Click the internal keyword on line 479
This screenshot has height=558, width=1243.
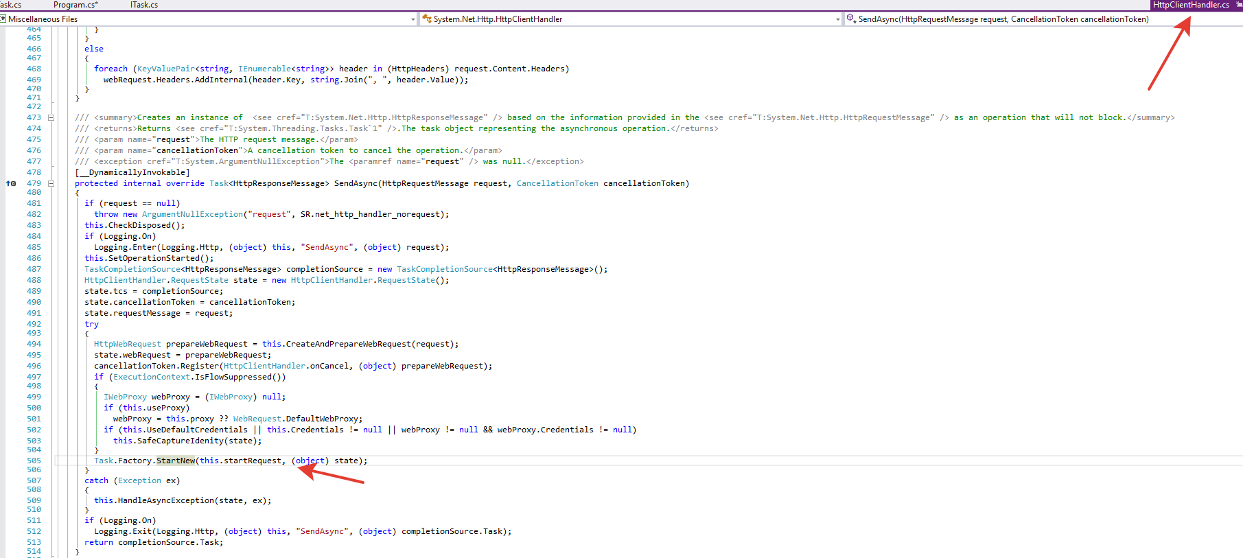pos(142,183)
